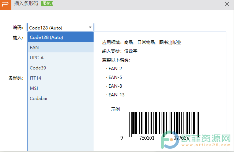Choose UPC-A encoding option

[x=61, y=57]
